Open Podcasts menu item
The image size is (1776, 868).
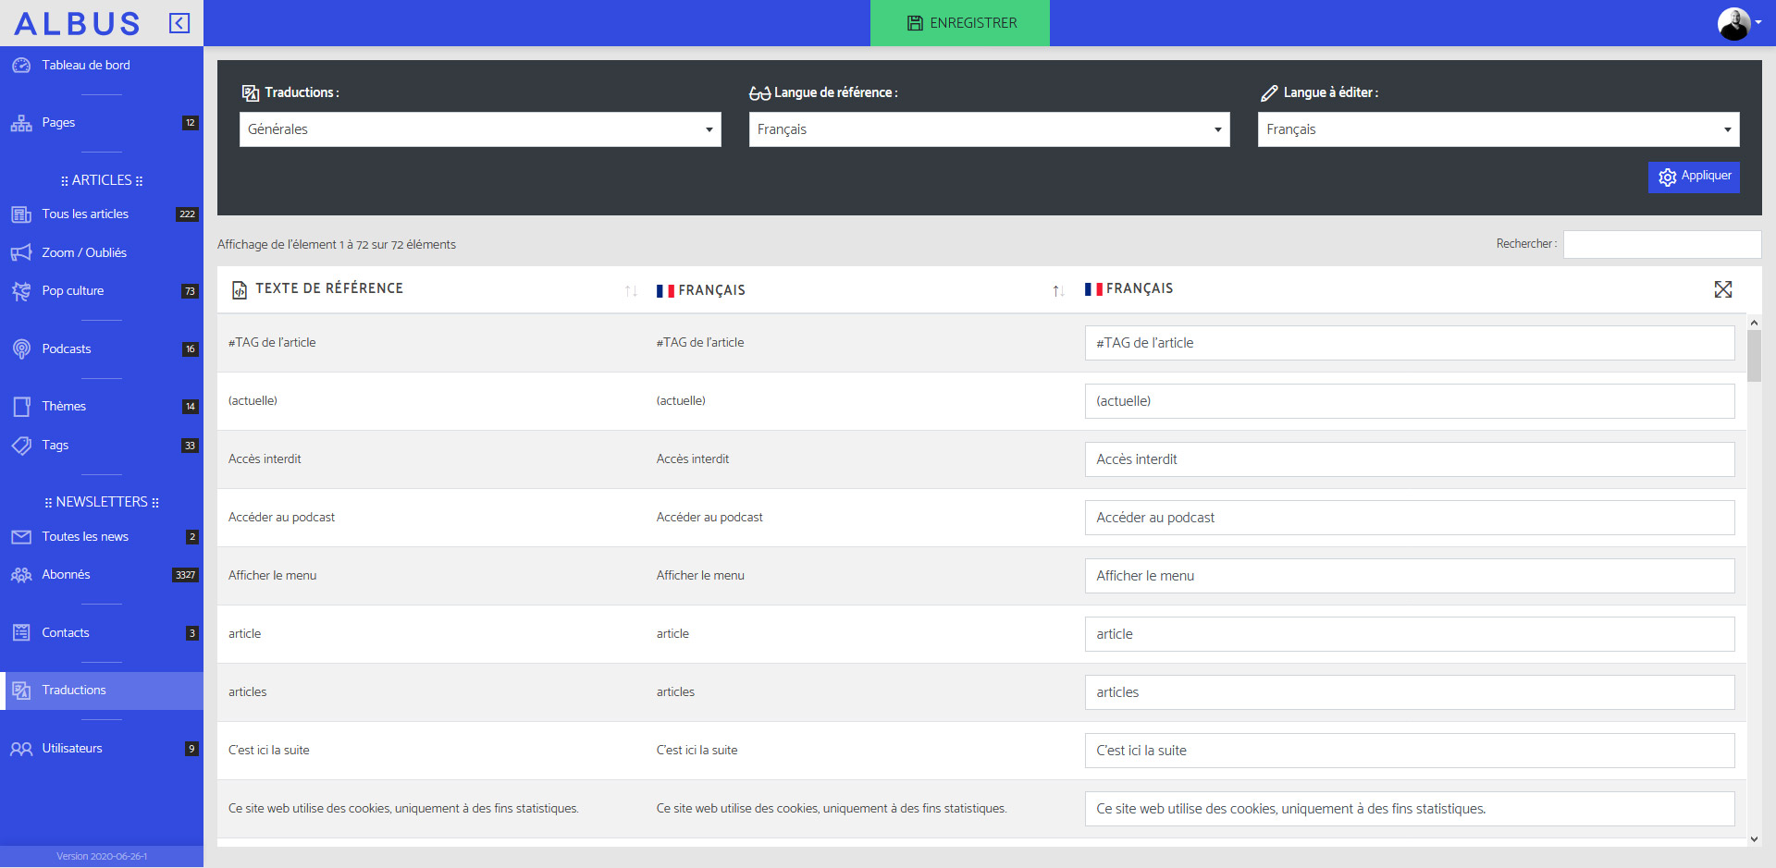[102, 349]
